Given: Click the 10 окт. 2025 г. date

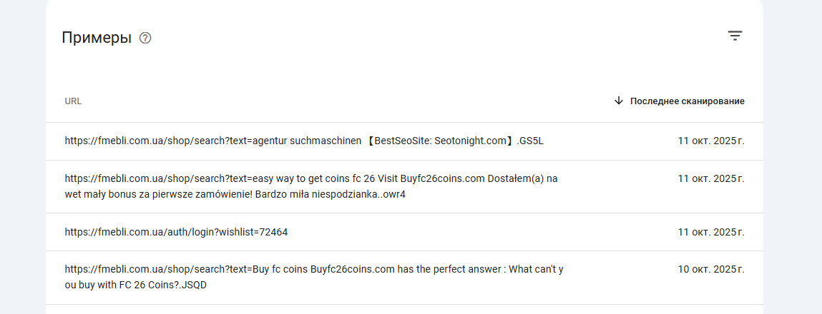Looking at the screenshot, I should (710, 270).
